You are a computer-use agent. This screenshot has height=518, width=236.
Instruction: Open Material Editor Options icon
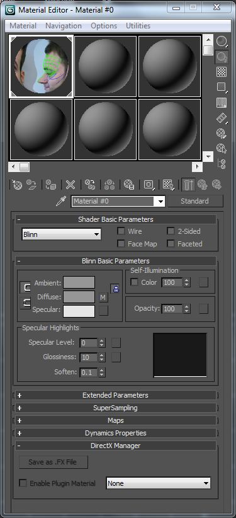coord(222,133)
